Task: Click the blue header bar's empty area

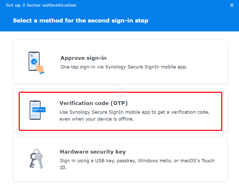Action: tap(193, 20)
